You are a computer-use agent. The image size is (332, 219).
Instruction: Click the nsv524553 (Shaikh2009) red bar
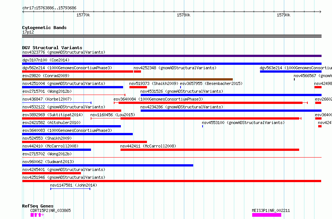84,142
